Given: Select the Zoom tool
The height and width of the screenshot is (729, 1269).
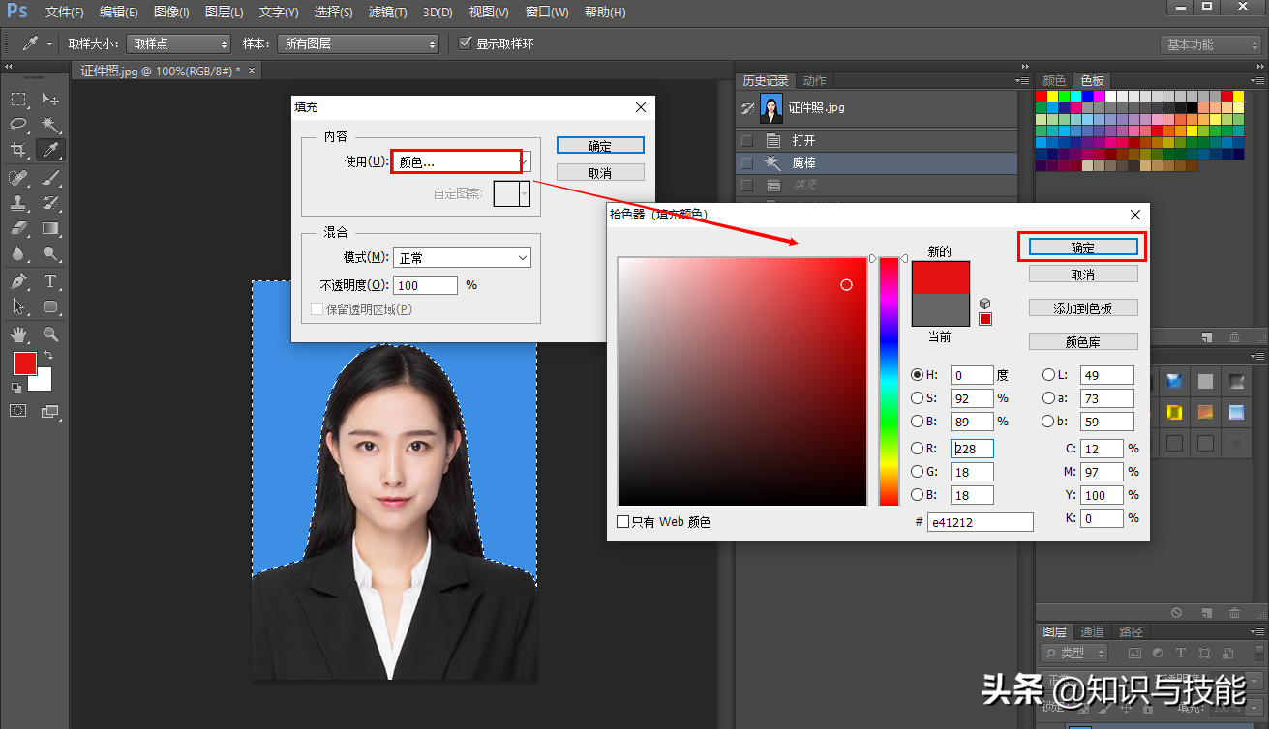Looking at the screenshot, I should pos(50,335).
